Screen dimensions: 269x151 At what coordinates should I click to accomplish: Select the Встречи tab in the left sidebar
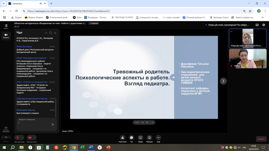click(x=6, y=36)
